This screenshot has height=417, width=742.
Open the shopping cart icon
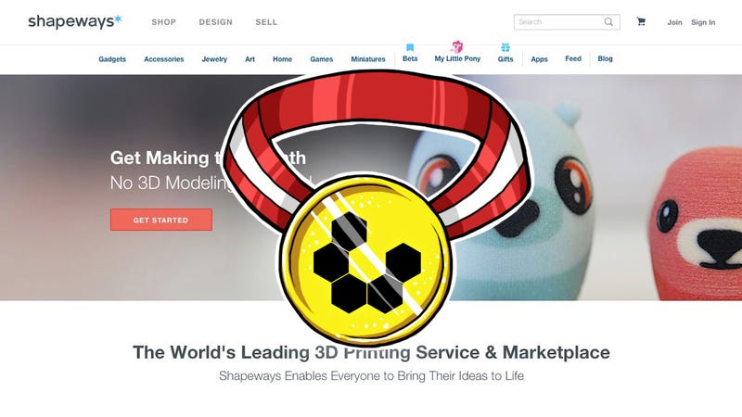[x=641, y=21]
